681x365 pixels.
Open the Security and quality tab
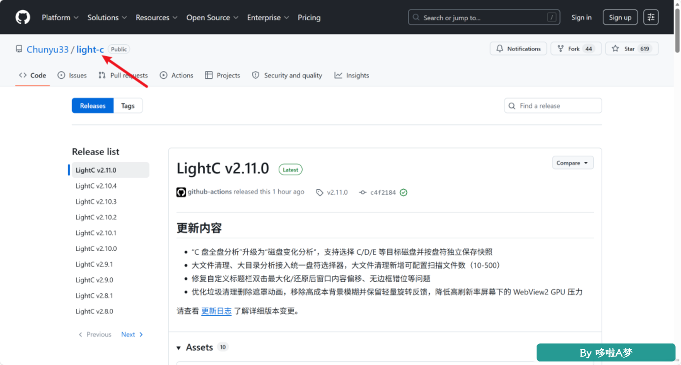[287, 75]
